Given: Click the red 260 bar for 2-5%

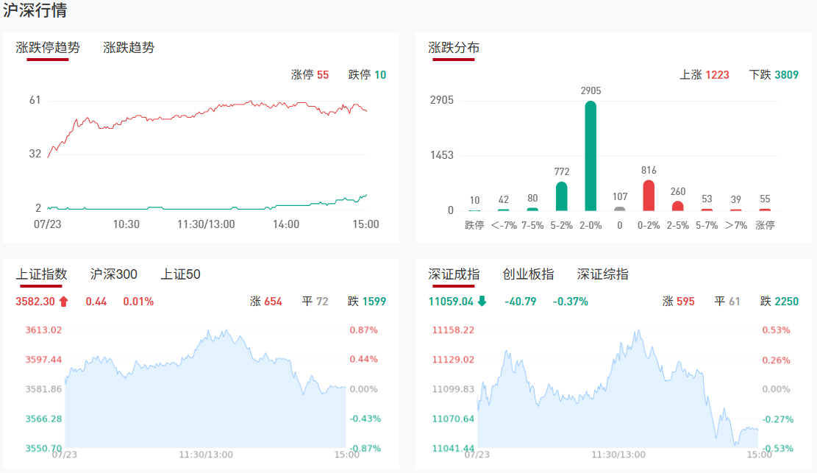Looking at the screenshot, I should coord(677,206).
